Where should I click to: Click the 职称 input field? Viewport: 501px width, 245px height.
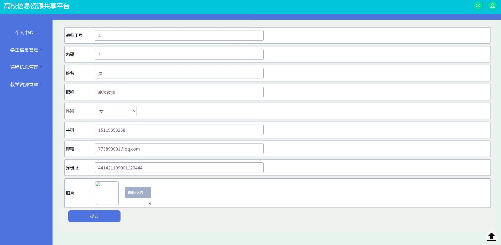179,92
